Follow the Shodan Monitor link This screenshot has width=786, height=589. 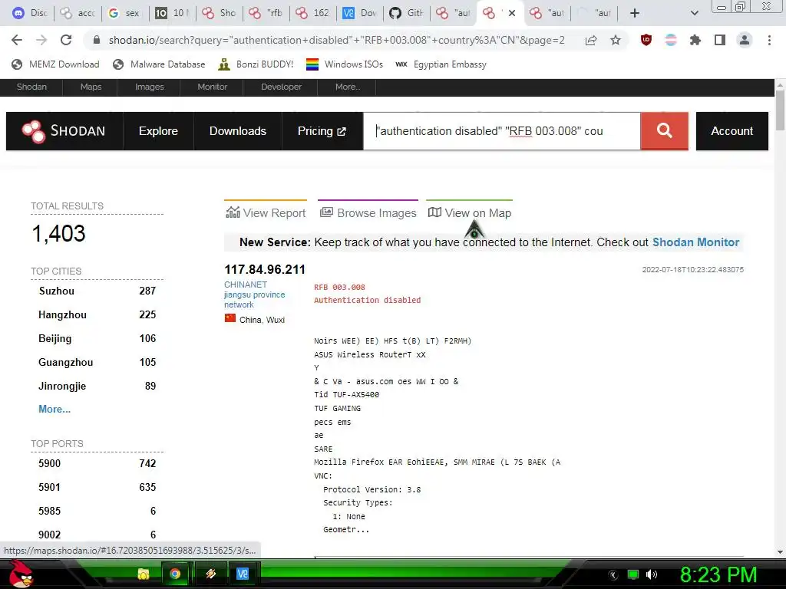pyautogui.click(x=695, y=242)
